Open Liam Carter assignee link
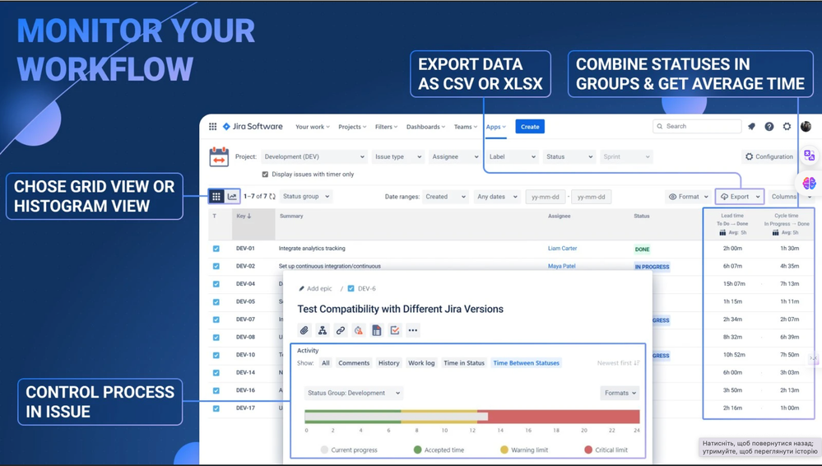The height and width of the screenshot is (466, 822). 563,249
